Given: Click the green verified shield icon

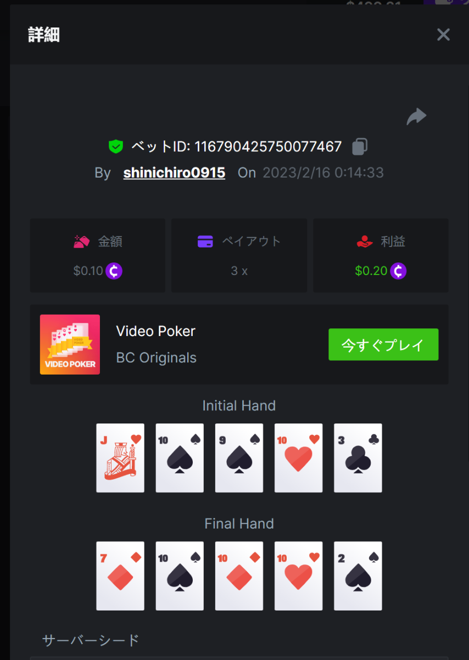Looking at the screenshot, I should [115, 146].
